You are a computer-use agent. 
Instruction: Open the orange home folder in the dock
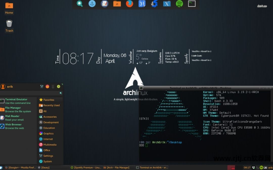click(117, 4)
